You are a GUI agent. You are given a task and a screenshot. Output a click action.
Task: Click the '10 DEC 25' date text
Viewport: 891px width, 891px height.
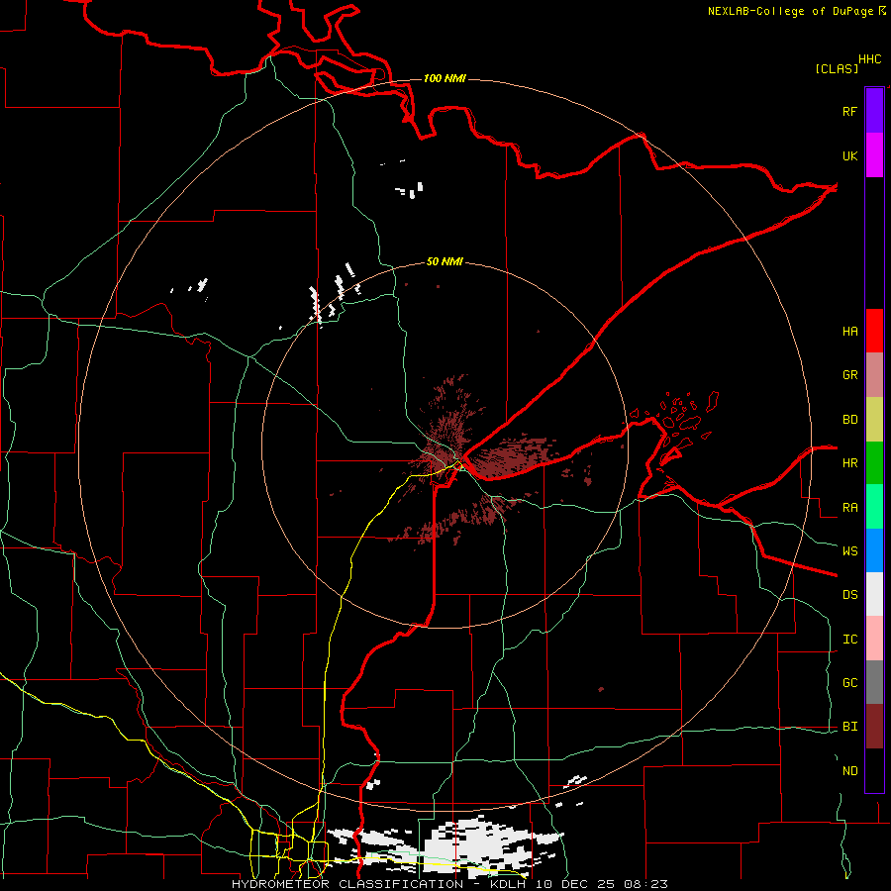pos(577,884)
